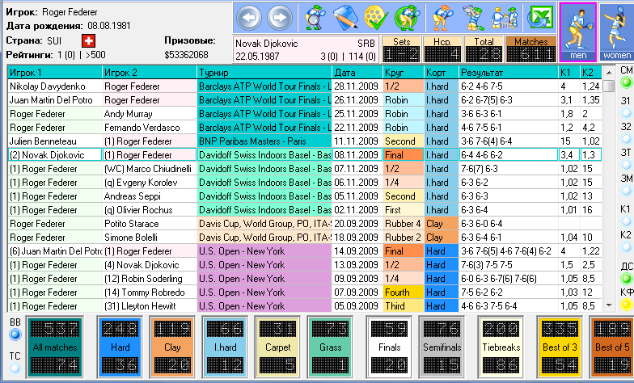
Task: Go forward with the right arrow button
Action: (280, 18)
